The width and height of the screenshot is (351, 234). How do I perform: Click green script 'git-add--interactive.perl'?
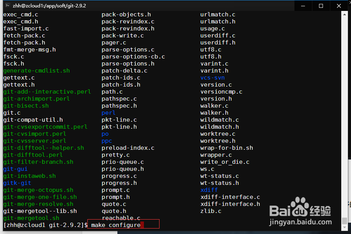coord(47,92)
